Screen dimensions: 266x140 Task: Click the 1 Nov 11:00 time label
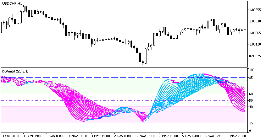coord(78,136)
